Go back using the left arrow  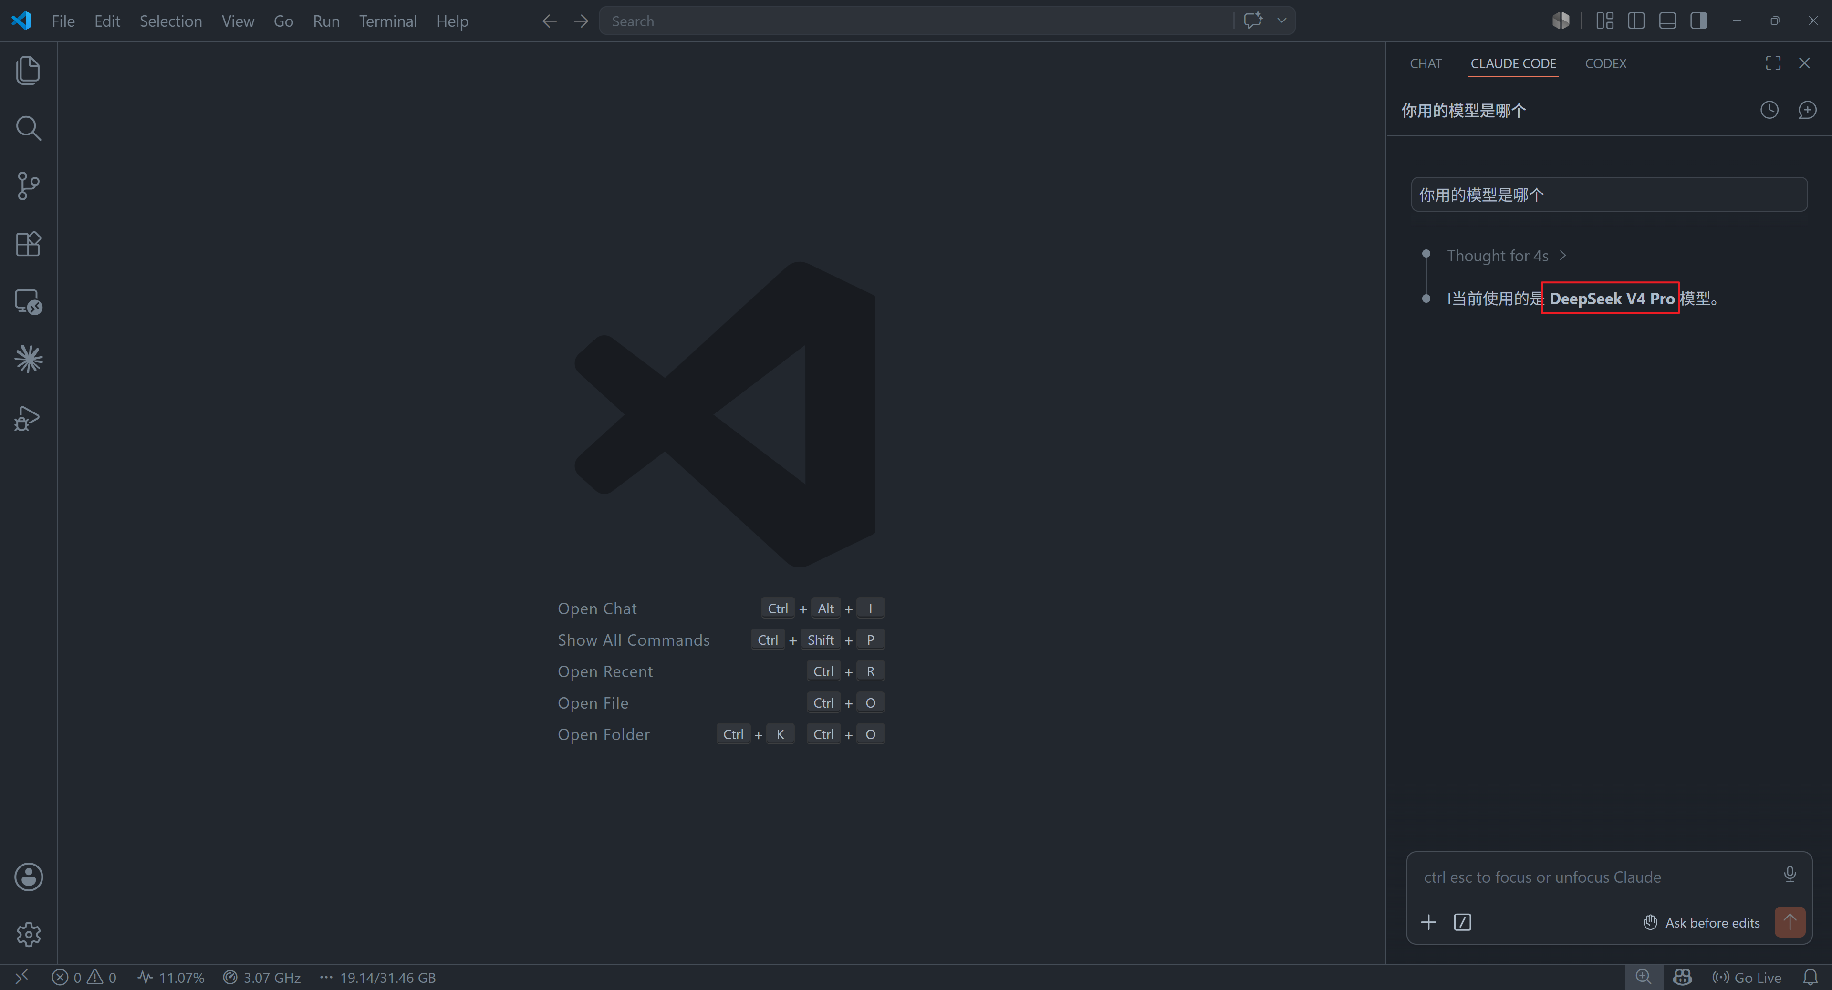pyautogui.click(x=549, y=21)
